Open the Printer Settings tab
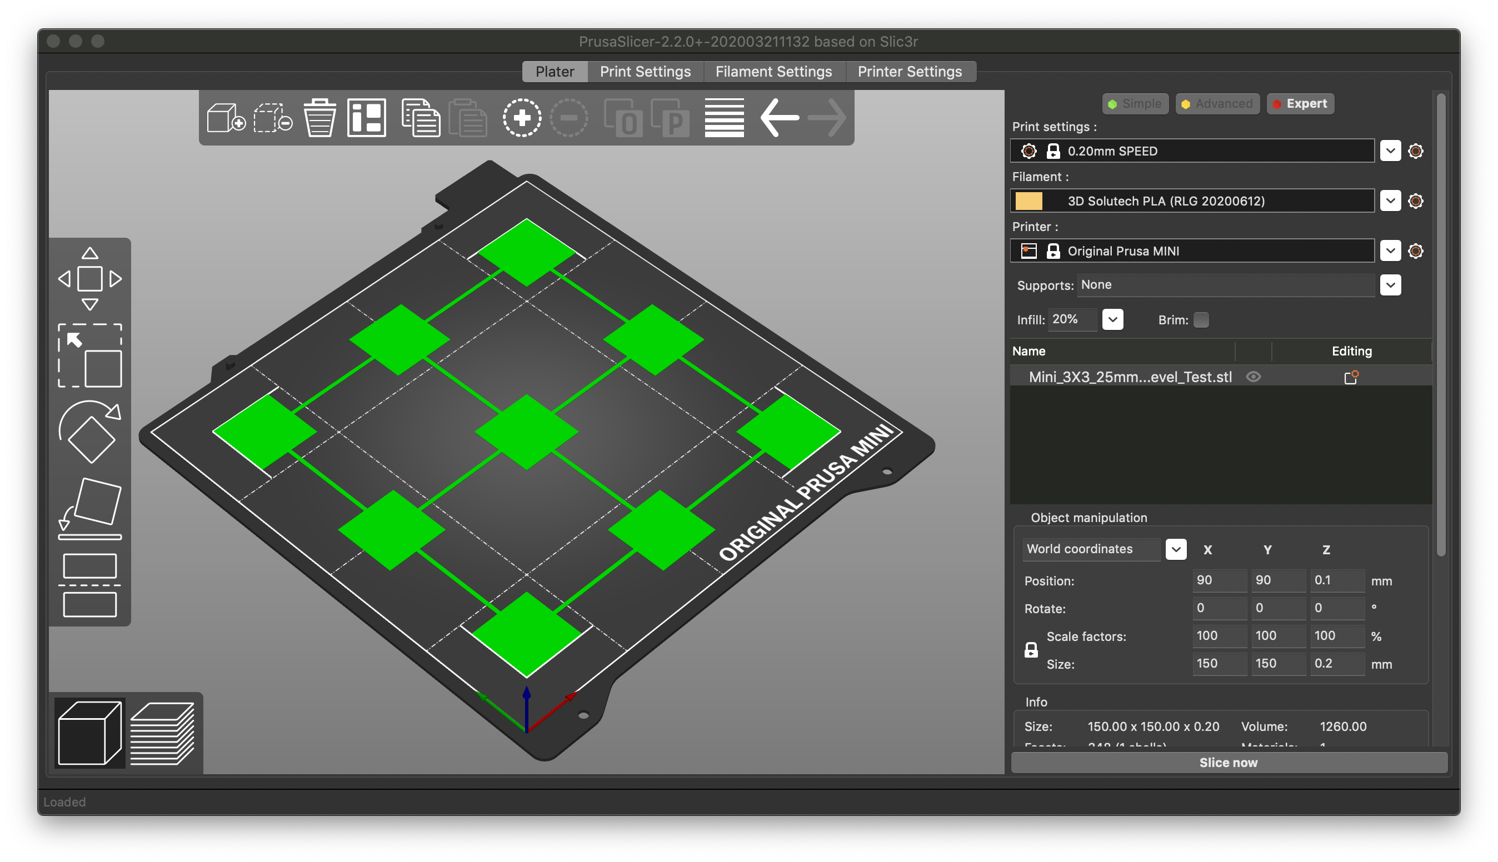Viewport: 1498px width, 862px height. tap(910, 72)
